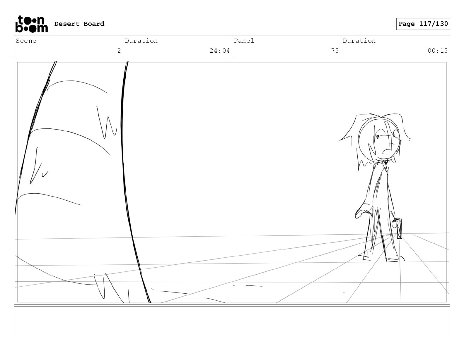
Task: Click the Toon Boom logo
Action: [x=31, y=24]
